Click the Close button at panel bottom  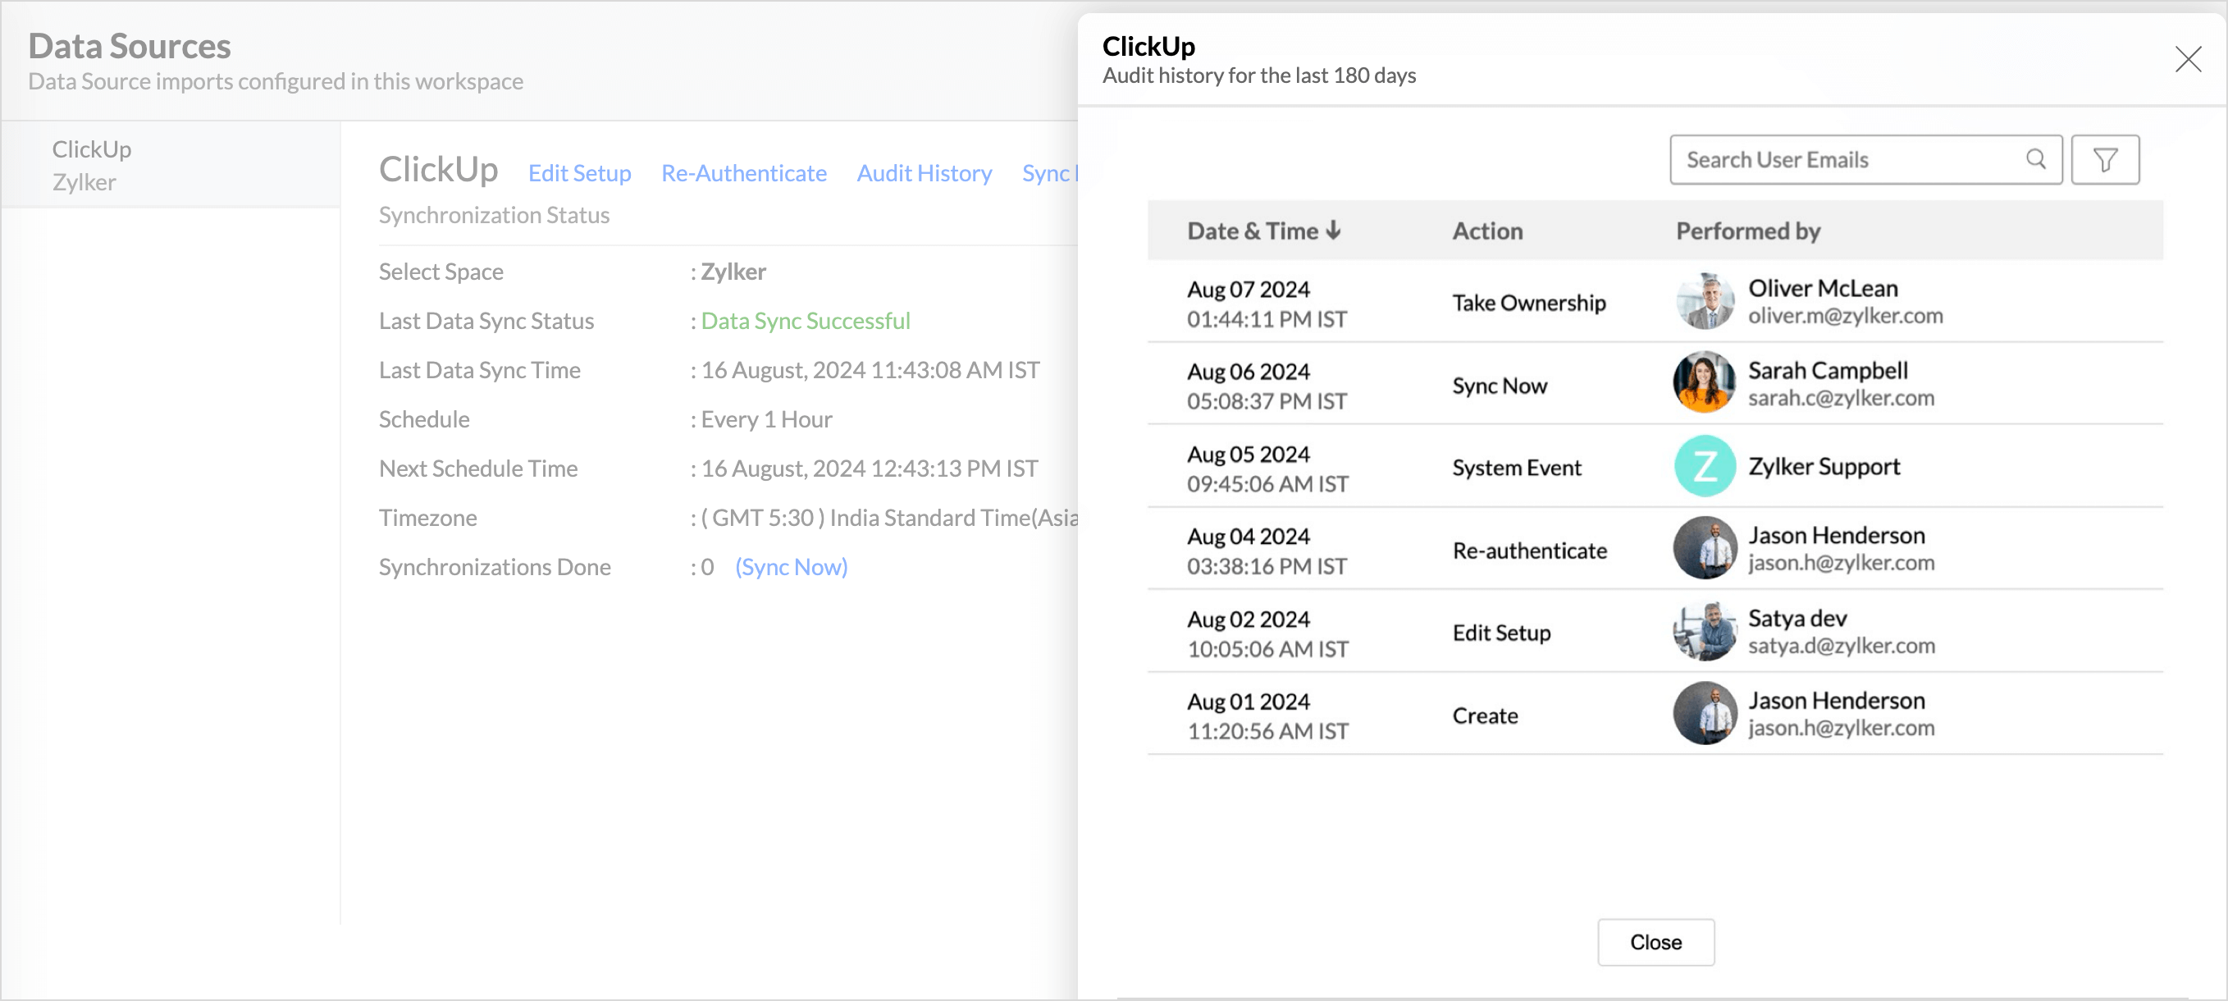[x=1655, y=942]
